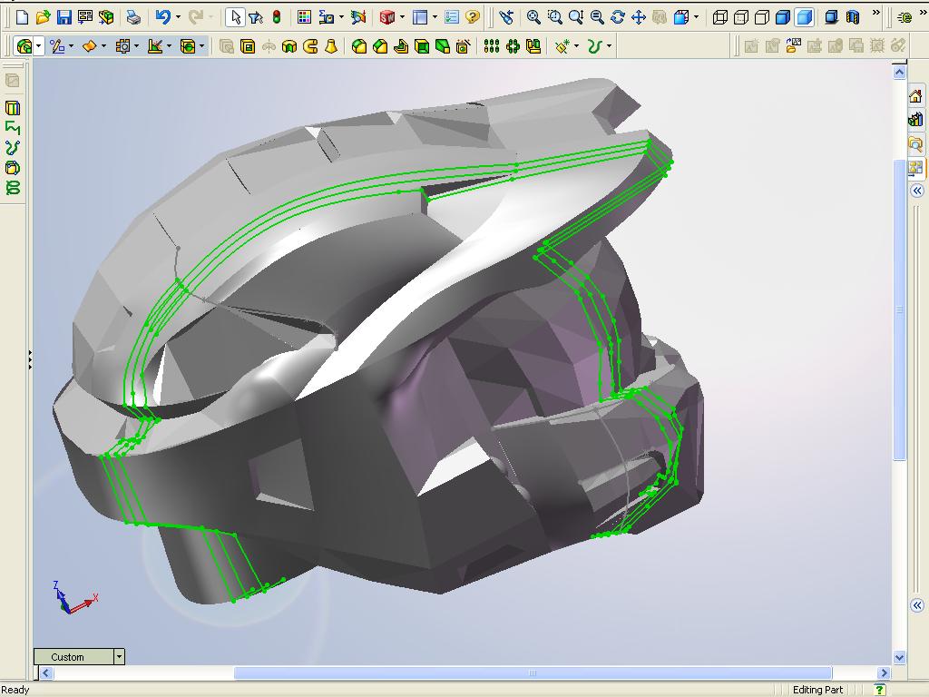Click the Linear Pattern icon

pos(491,45)
